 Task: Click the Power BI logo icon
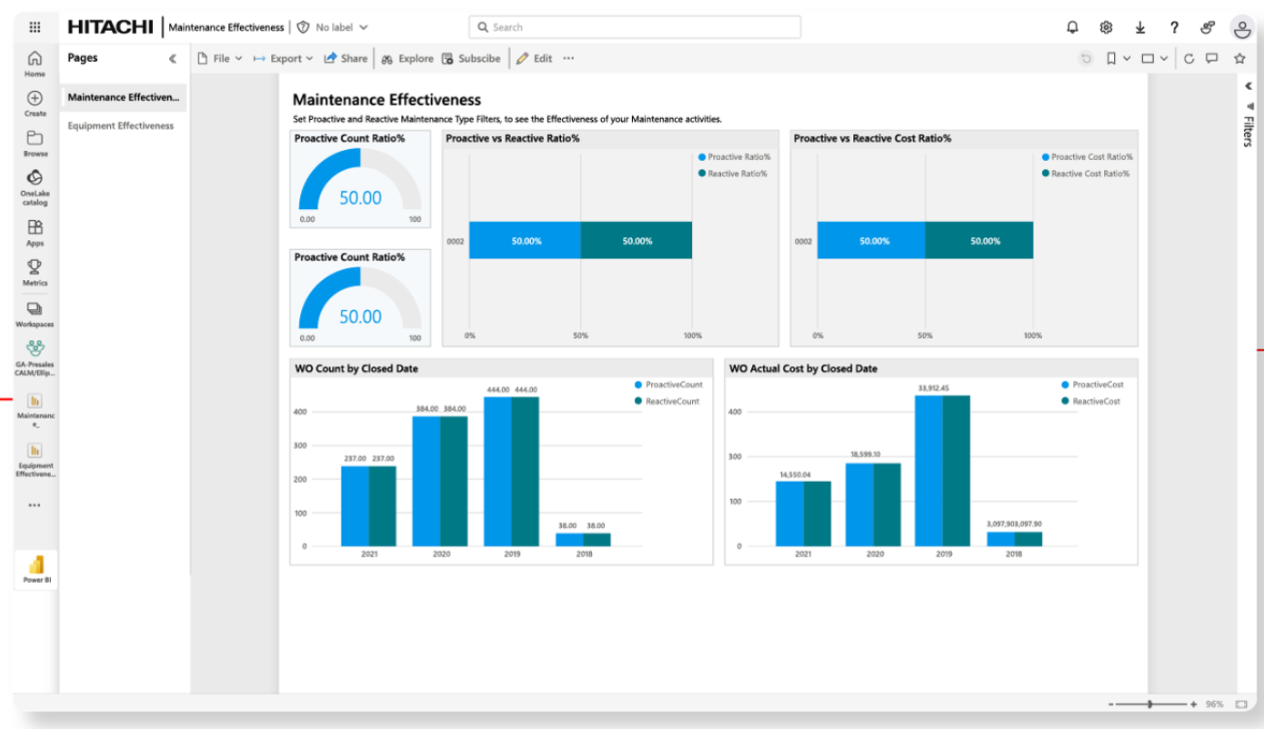[x=35, y=565]
